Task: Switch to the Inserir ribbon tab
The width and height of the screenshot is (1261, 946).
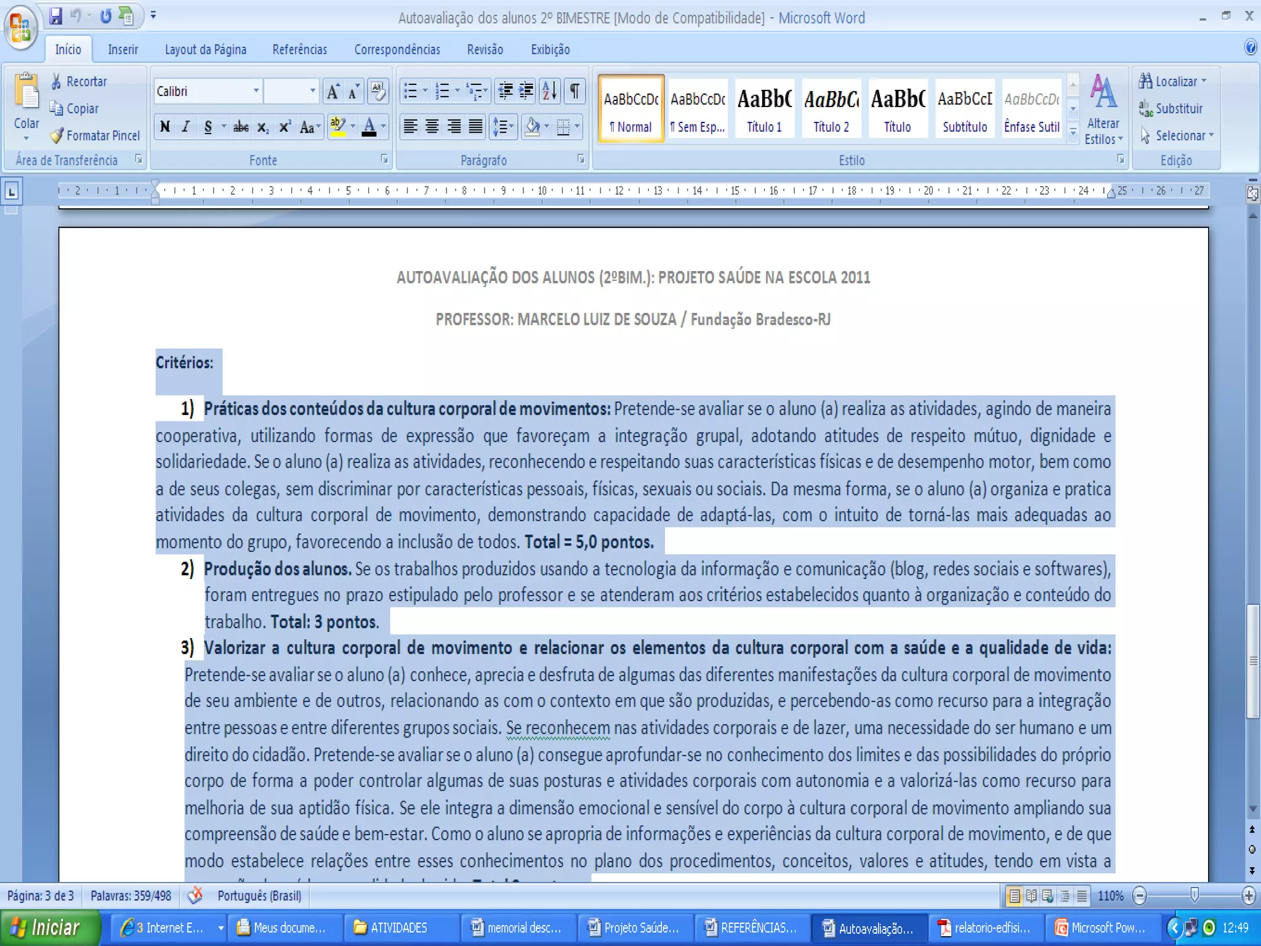Action: [x=123, y=49]
